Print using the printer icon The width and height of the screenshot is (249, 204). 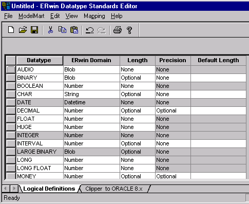pyautogui.click(x=118, y=30)
